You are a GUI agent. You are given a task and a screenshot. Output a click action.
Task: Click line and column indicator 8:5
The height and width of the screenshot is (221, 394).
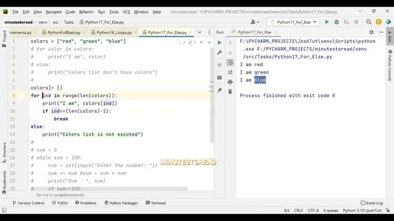(x=286, y=210)
